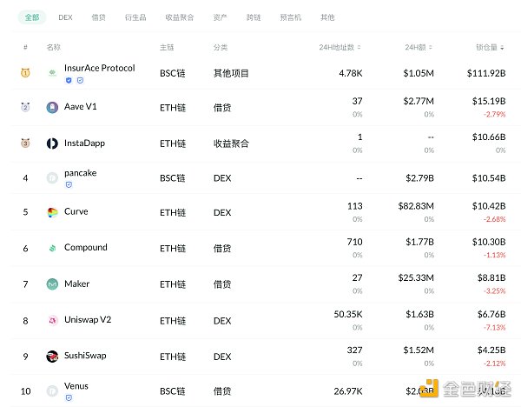This screenshot has width=521, height=407.
Task: Click the Aave V1 logo icon
Action: 52,107
